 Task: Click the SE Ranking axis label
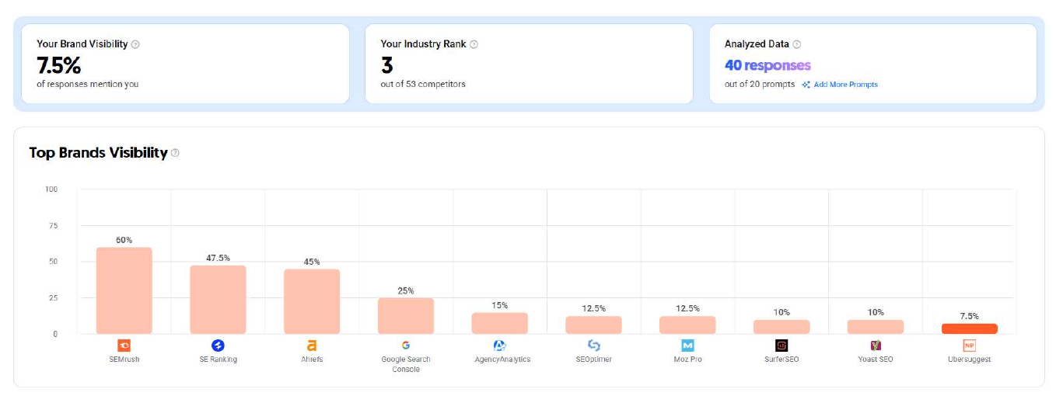point(218,360)
